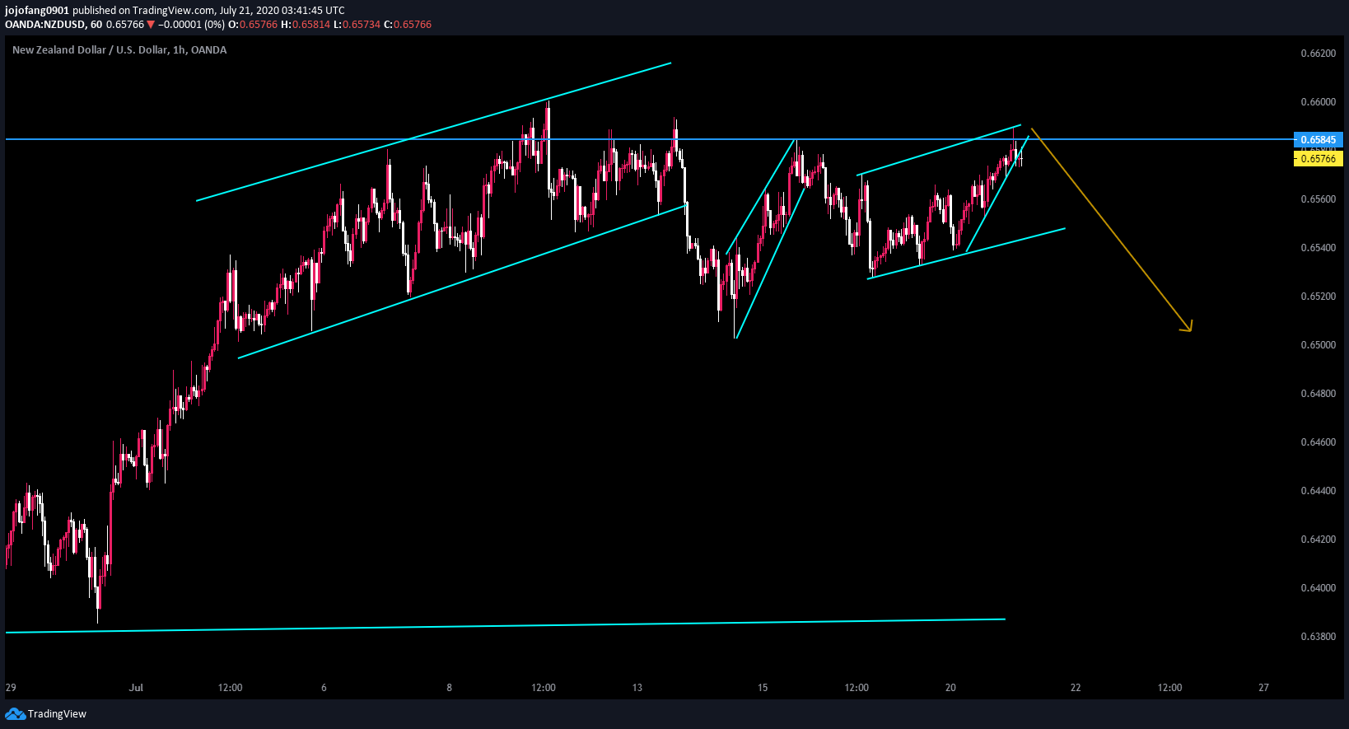The image size is (1349, 729).
Task: Click the 0.65600 price axis label
Action: [x=1319, y=199]
